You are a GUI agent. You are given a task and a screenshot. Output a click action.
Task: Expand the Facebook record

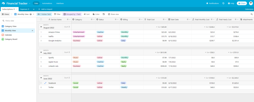(45, 83)
